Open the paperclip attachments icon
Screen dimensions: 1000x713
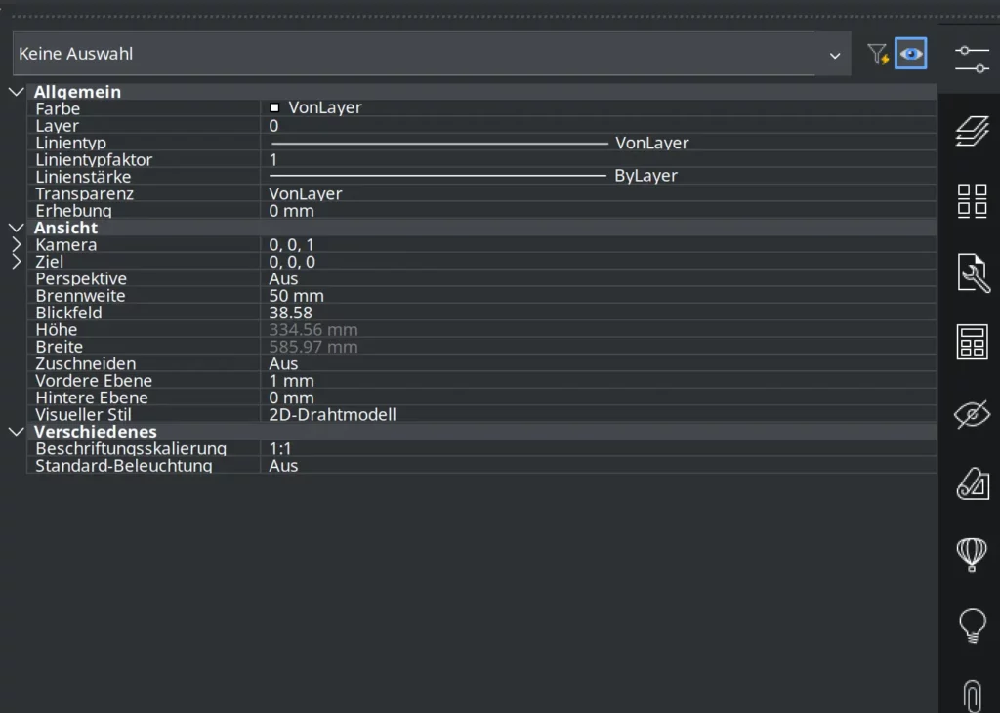pyautogui.click(x=972, y=695)
